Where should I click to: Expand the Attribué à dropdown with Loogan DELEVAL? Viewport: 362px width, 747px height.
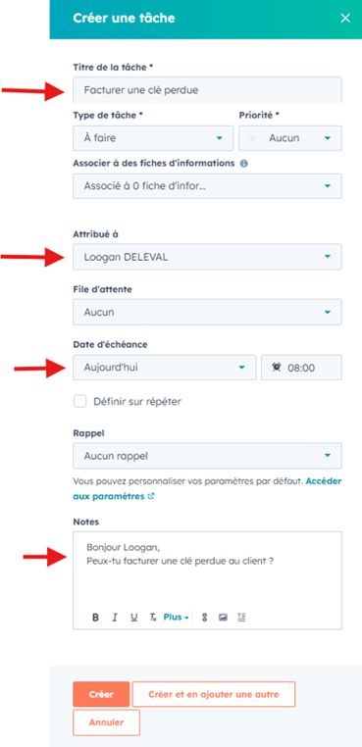click(x=207, y=257)
